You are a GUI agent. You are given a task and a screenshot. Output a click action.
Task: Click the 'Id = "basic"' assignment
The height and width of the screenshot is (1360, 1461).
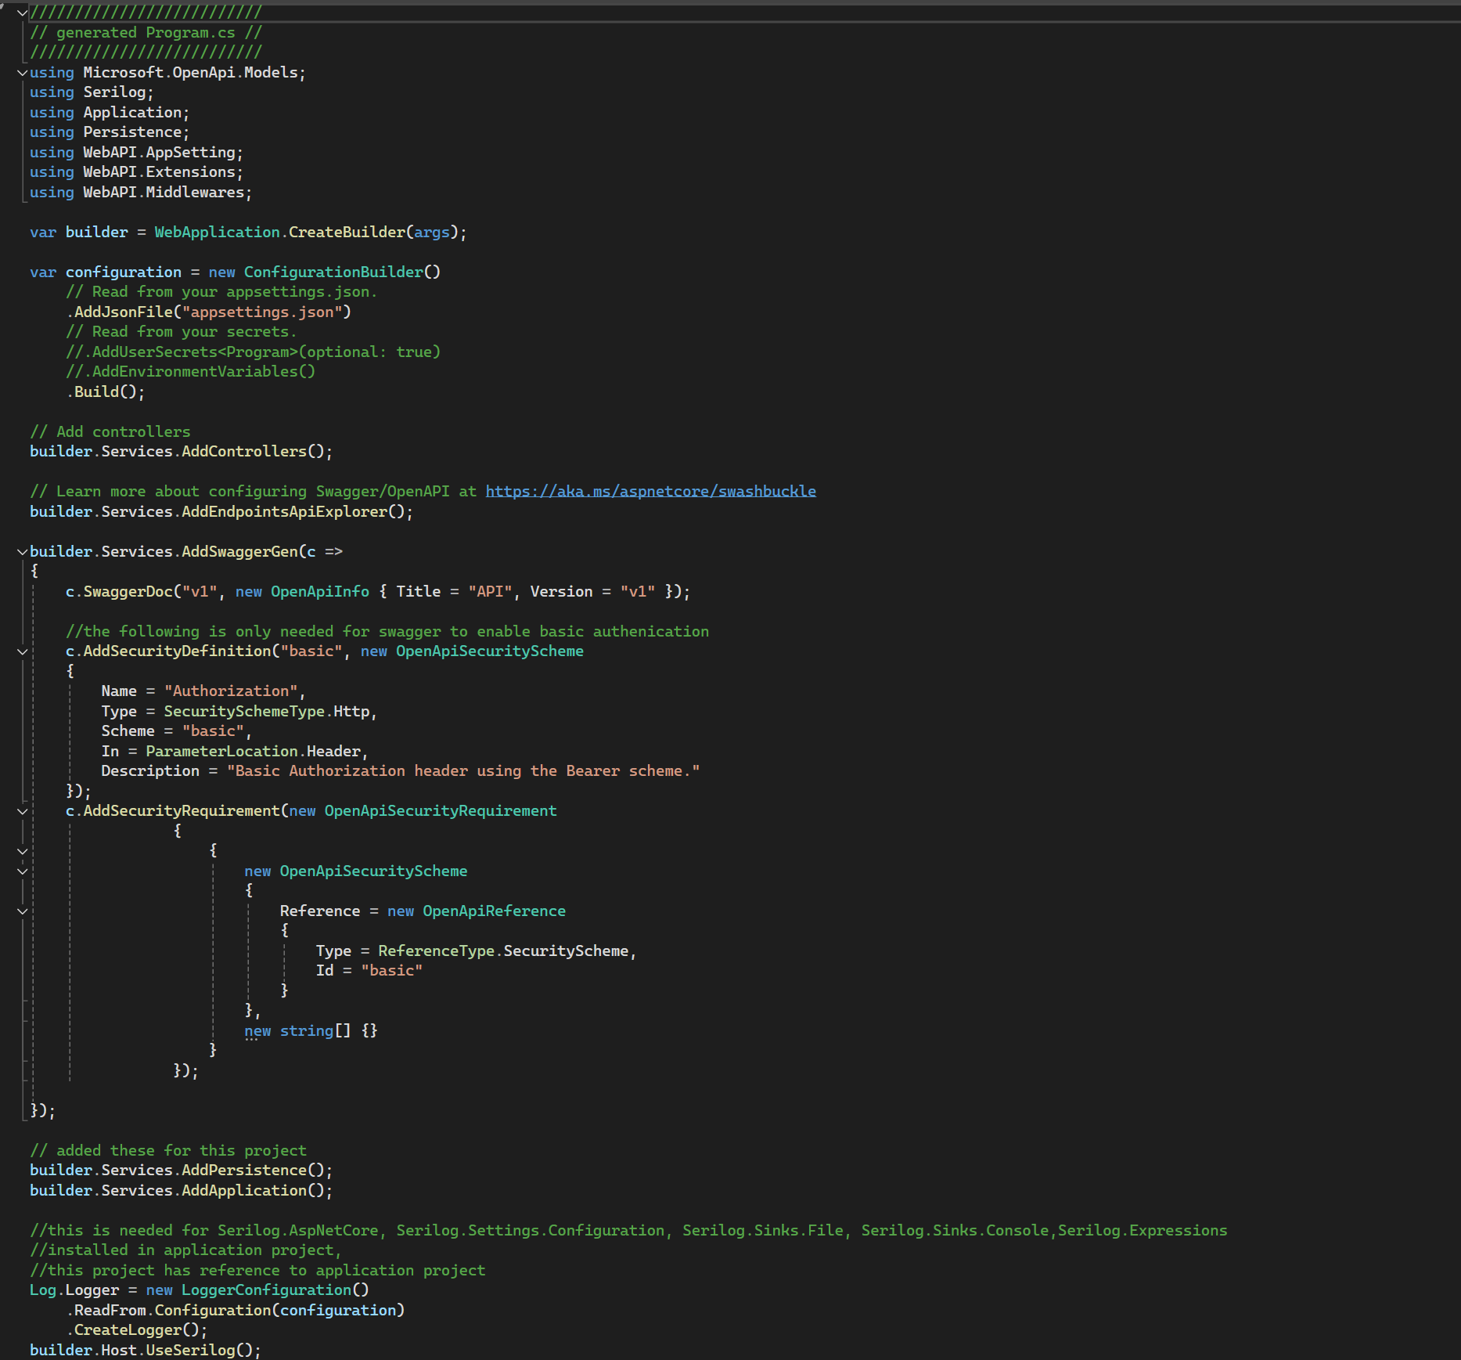[369, 970]
